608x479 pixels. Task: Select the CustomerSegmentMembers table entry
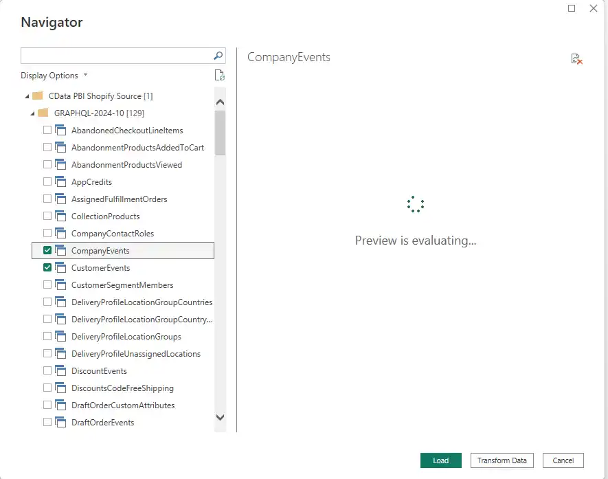pos(122,285)
